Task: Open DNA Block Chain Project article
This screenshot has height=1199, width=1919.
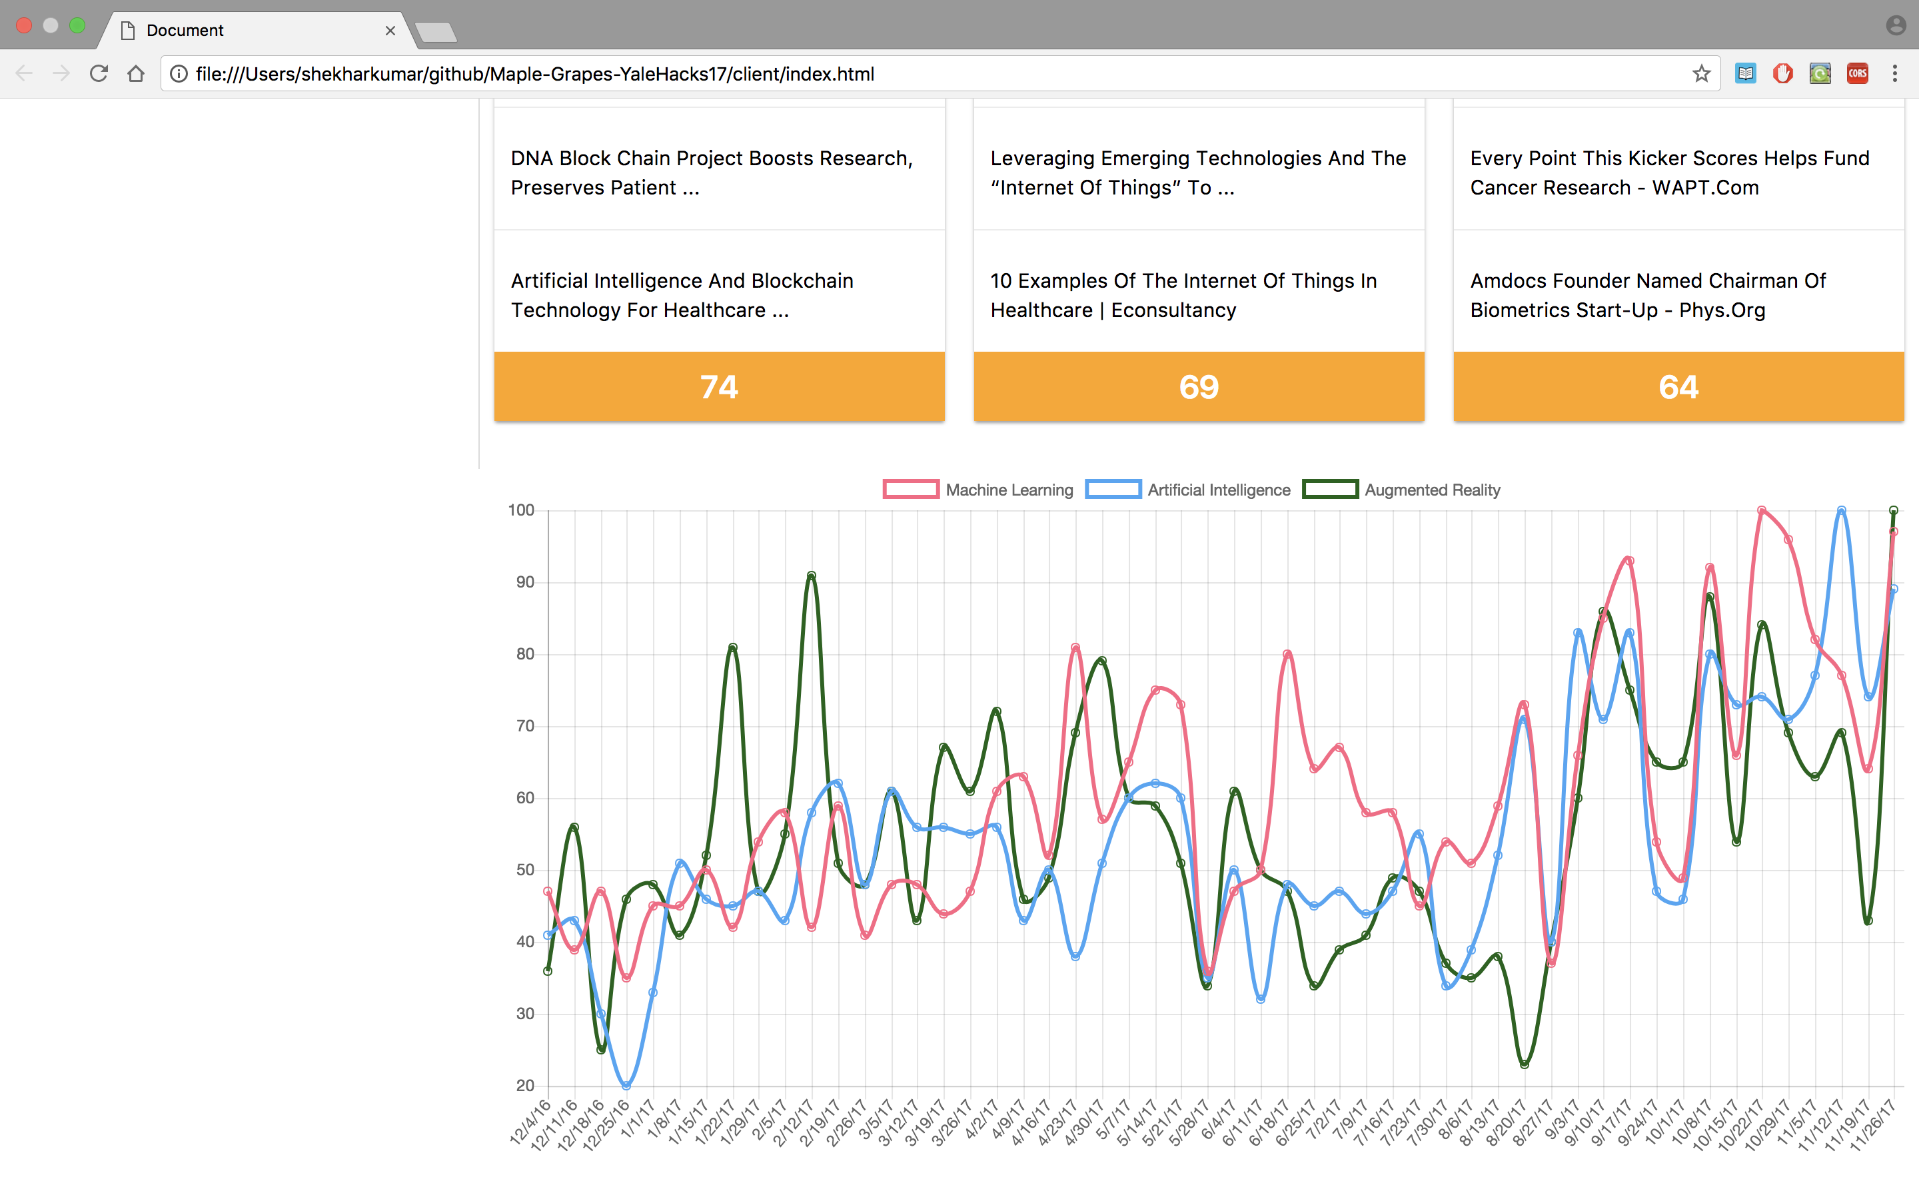Action: (x=712, y=173)
